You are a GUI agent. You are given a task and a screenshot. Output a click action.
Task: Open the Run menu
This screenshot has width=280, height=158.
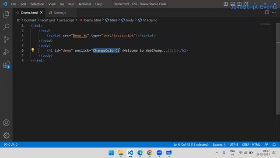(x=71, y=4)
